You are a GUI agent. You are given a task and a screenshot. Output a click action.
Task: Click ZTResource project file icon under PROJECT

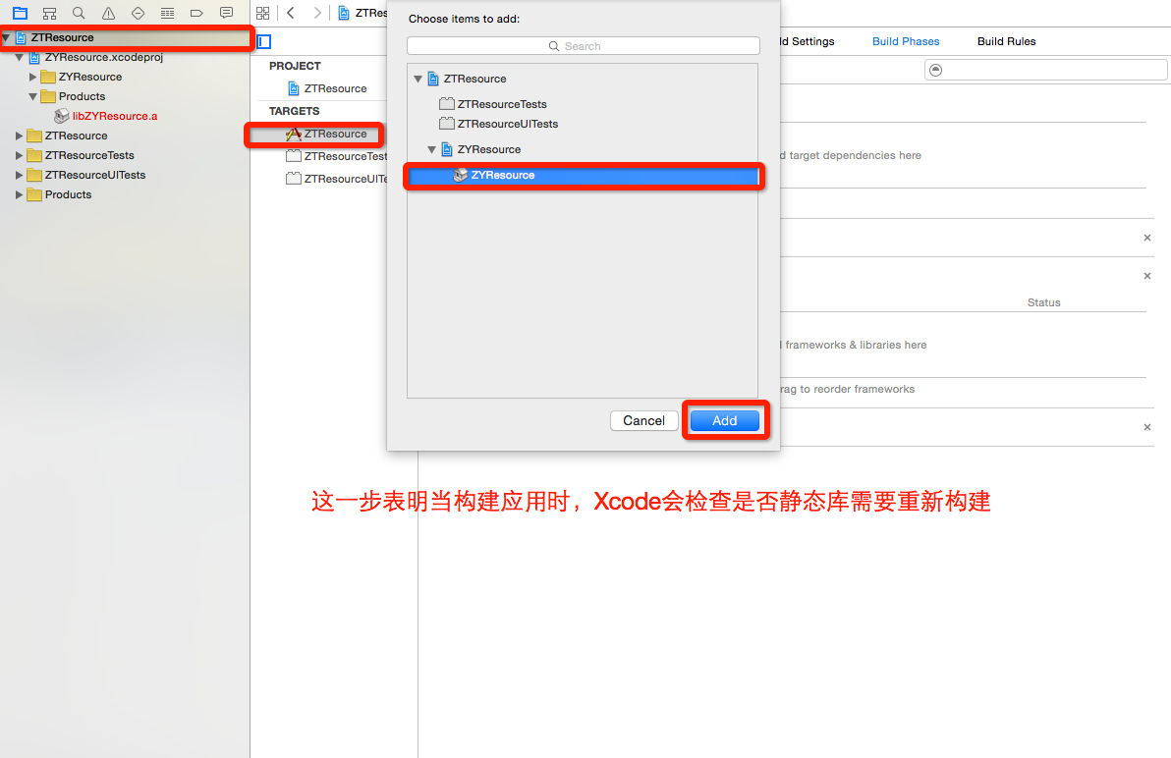(x=294, y=88)
